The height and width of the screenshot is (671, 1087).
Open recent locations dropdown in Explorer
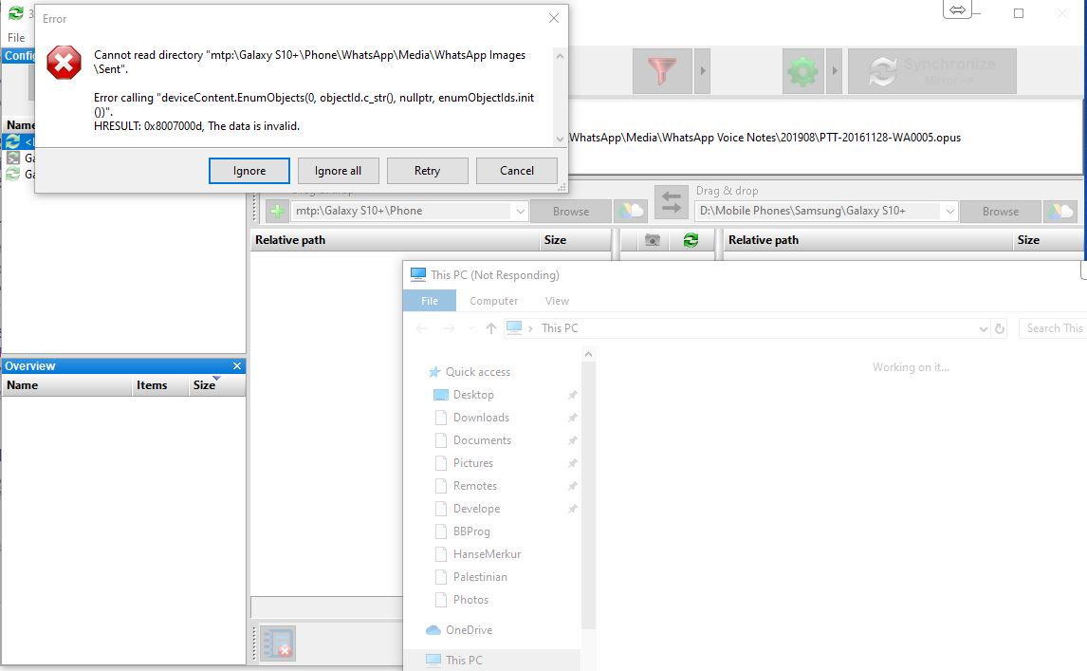click(x=472, y=328)
